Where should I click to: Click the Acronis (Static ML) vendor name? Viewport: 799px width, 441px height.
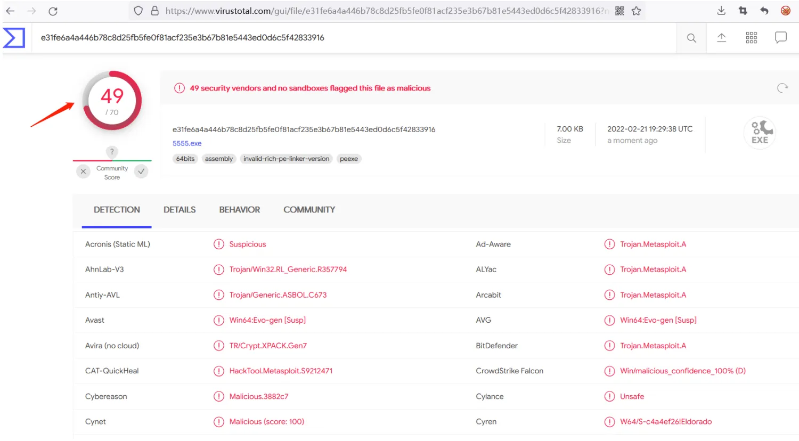click(x=118, y=244)
